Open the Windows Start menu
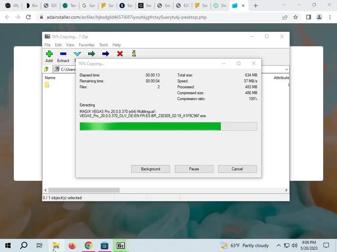Viewport: 337px width, 252px height. click(x=8, y=245)
